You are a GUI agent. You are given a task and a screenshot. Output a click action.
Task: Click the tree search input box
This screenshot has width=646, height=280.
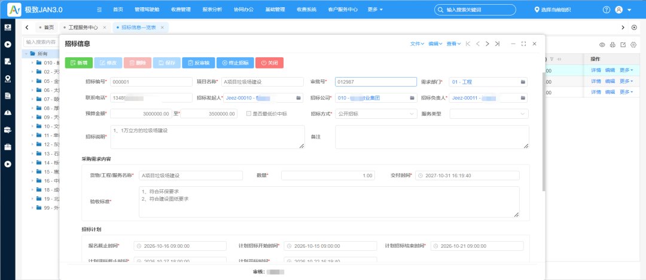point(41,42)
